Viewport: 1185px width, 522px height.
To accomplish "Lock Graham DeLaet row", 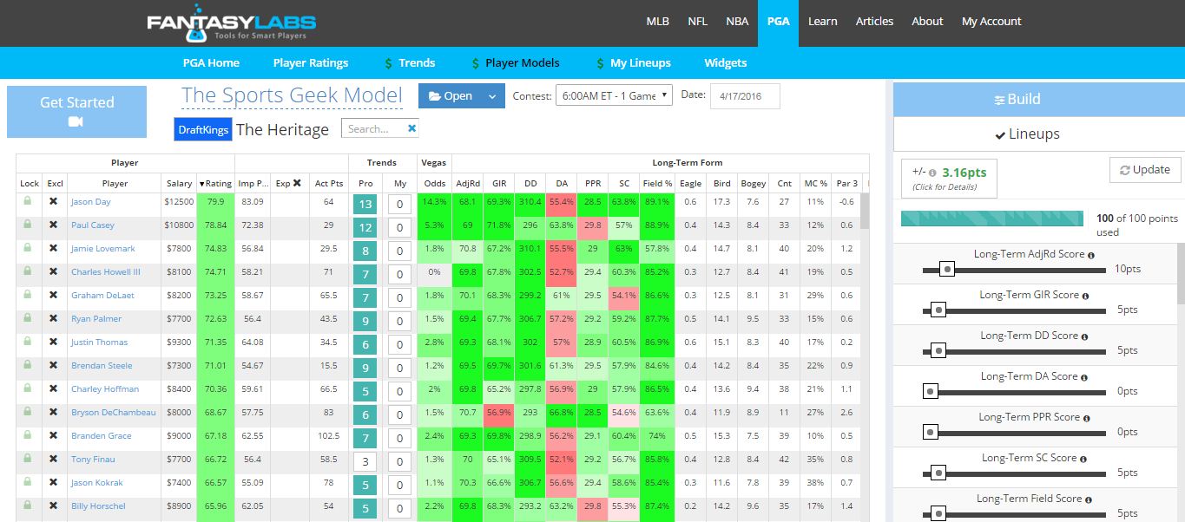I will 29,295.
